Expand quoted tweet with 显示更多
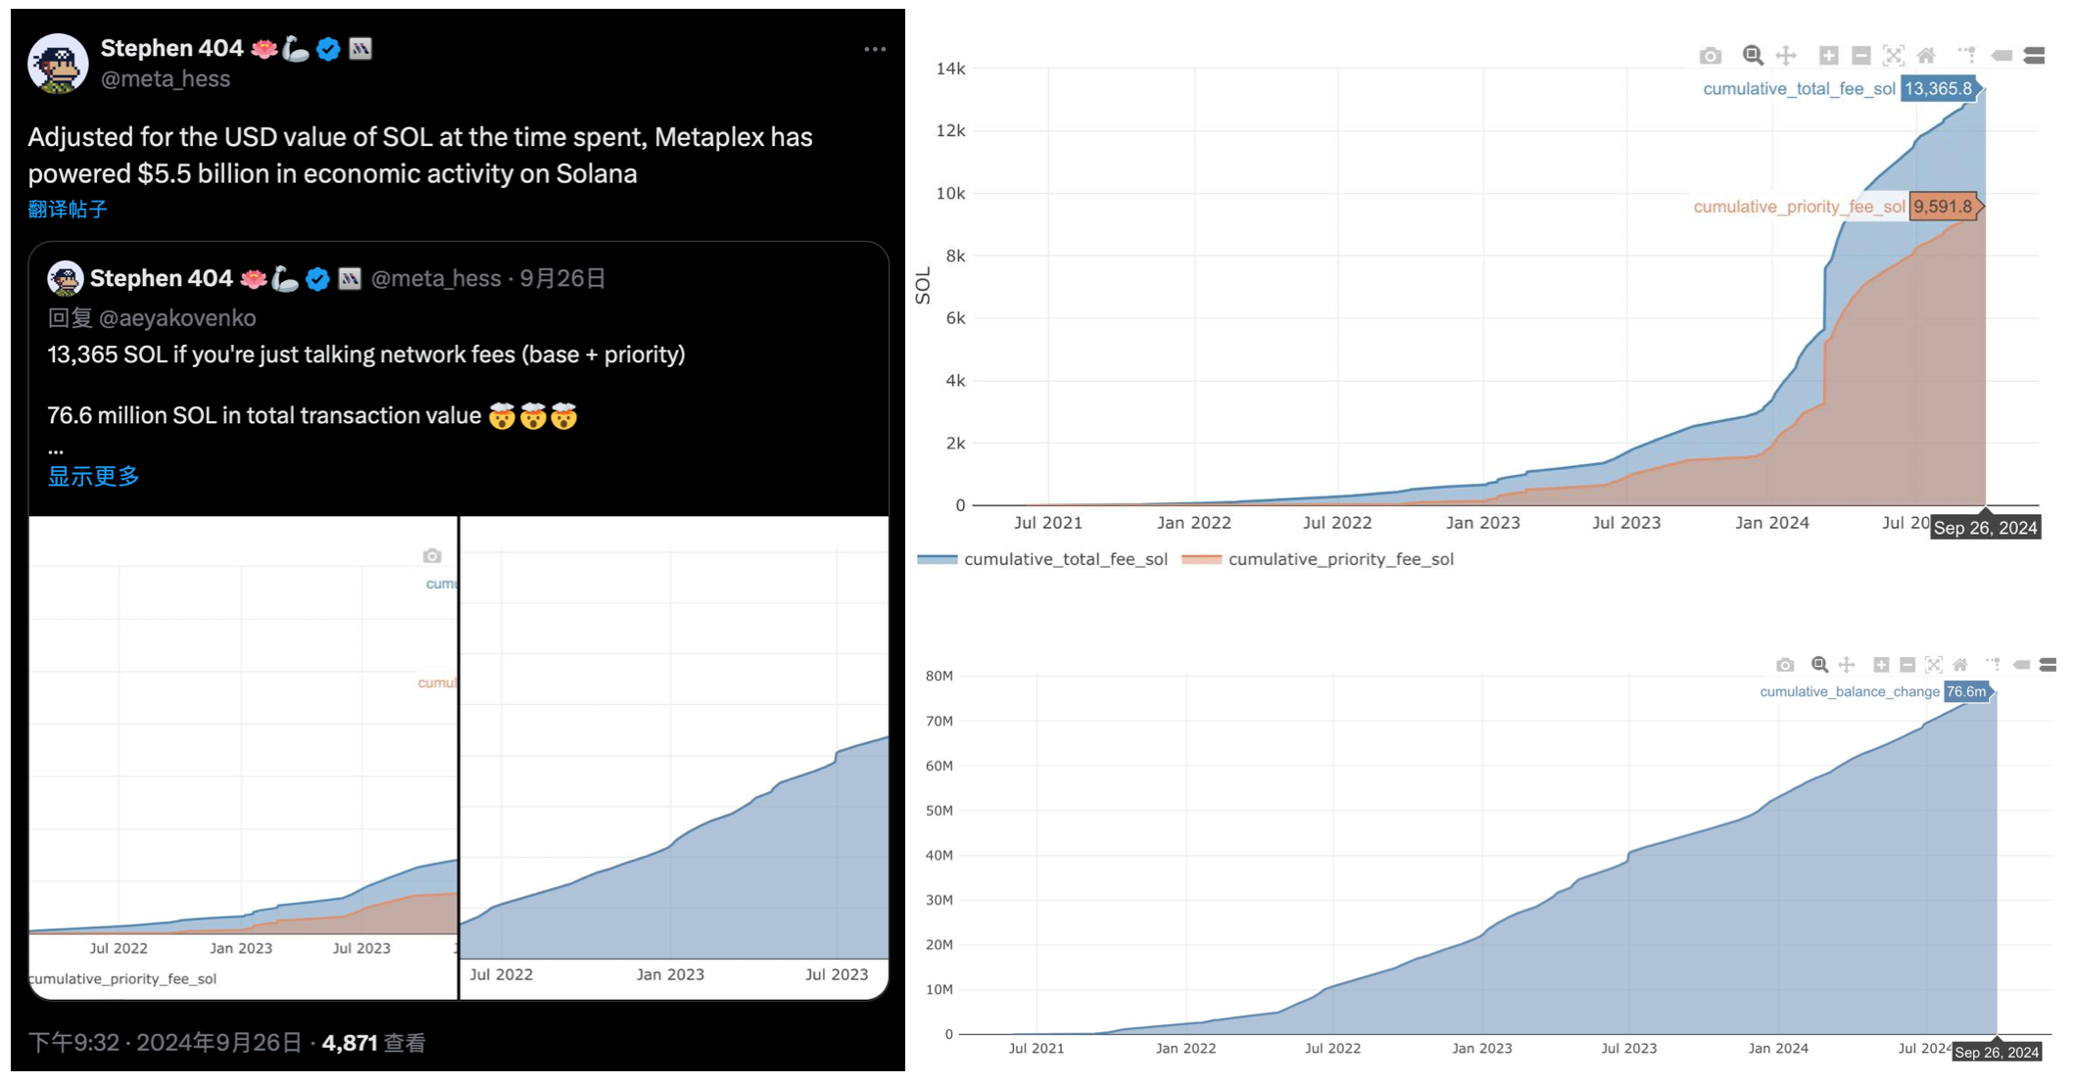Image resolution: width=2075 pixels, height=1083 pixels. 93,477
